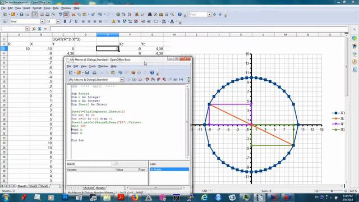The width and height of the screenshot is (359, 202).
Task: Click Cut scissors icon in Calc toolbar
Action: click(x=73, y=15)
